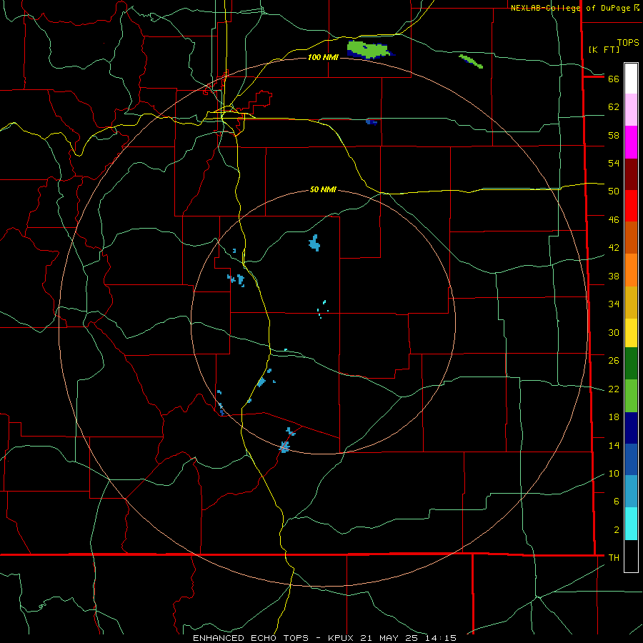Click the KPUX station identifier in caption
Image resolution: width=643 pixels, height=643 pixels.
point(342,638)
